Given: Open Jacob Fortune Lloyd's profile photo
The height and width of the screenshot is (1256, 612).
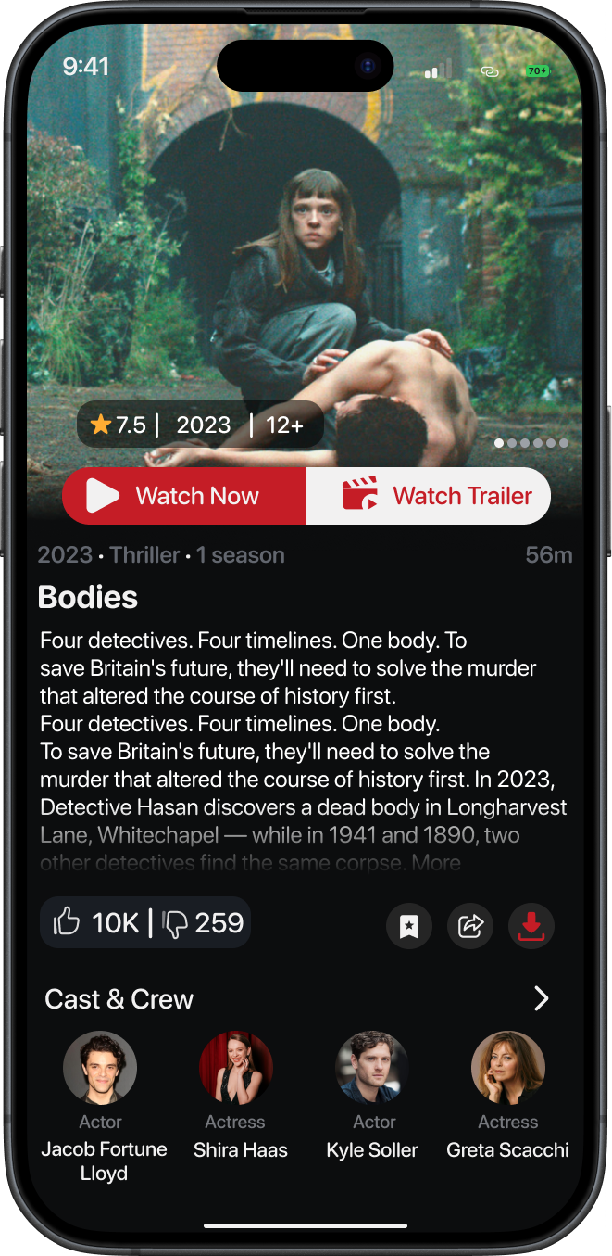Looking at the screenshot, I should [100, 1068].
